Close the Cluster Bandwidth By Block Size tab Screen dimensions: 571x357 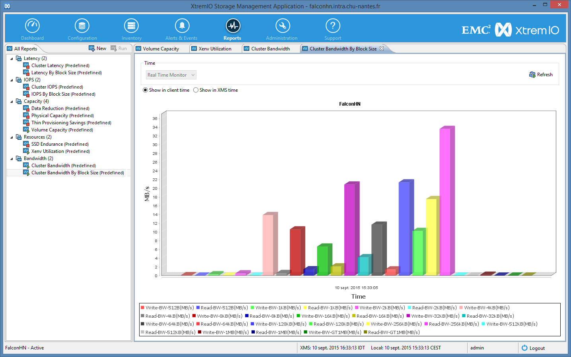click(382, 48)
